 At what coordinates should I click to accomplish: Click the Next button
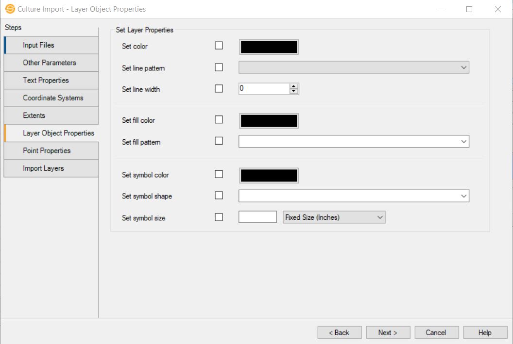[x=388, y=332]
